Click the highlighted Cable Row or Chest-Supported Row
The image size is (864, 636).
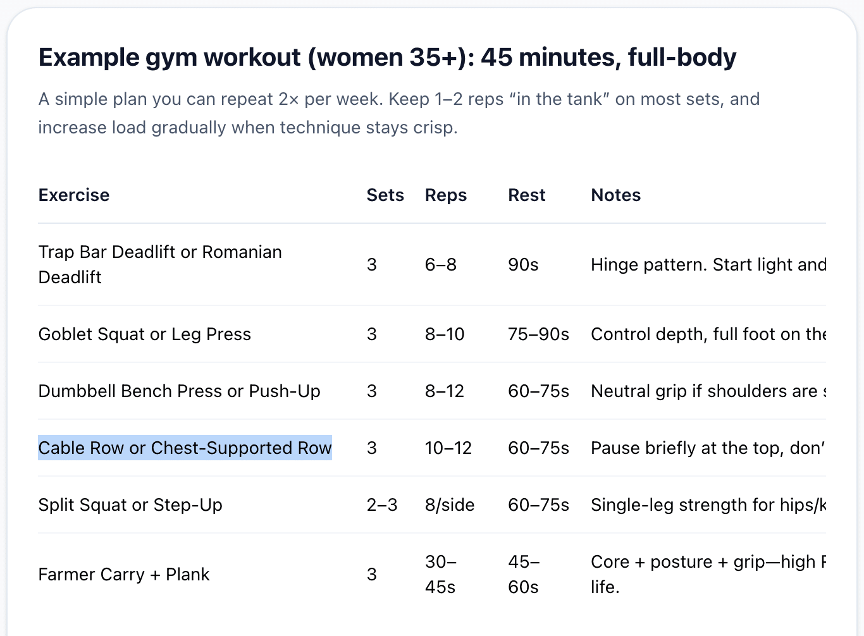pyautogui.click(x=185, y=448)
